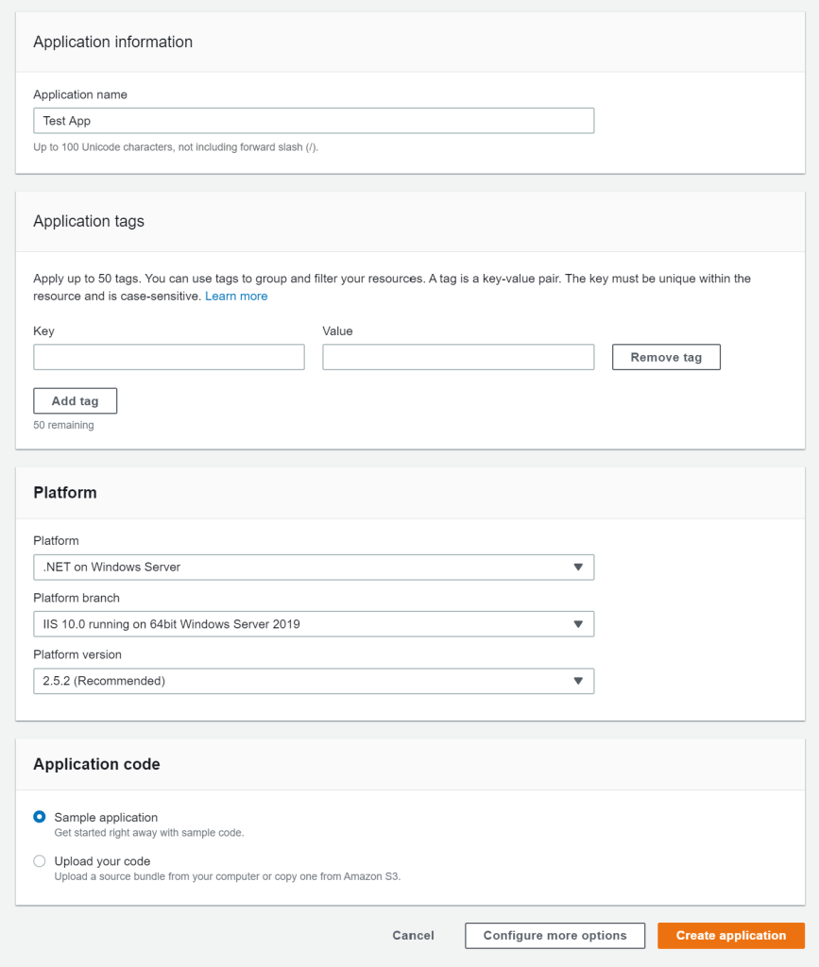Screen dimensions: 819x967
Task: Click the Create application button
Action: click(730, 935)
